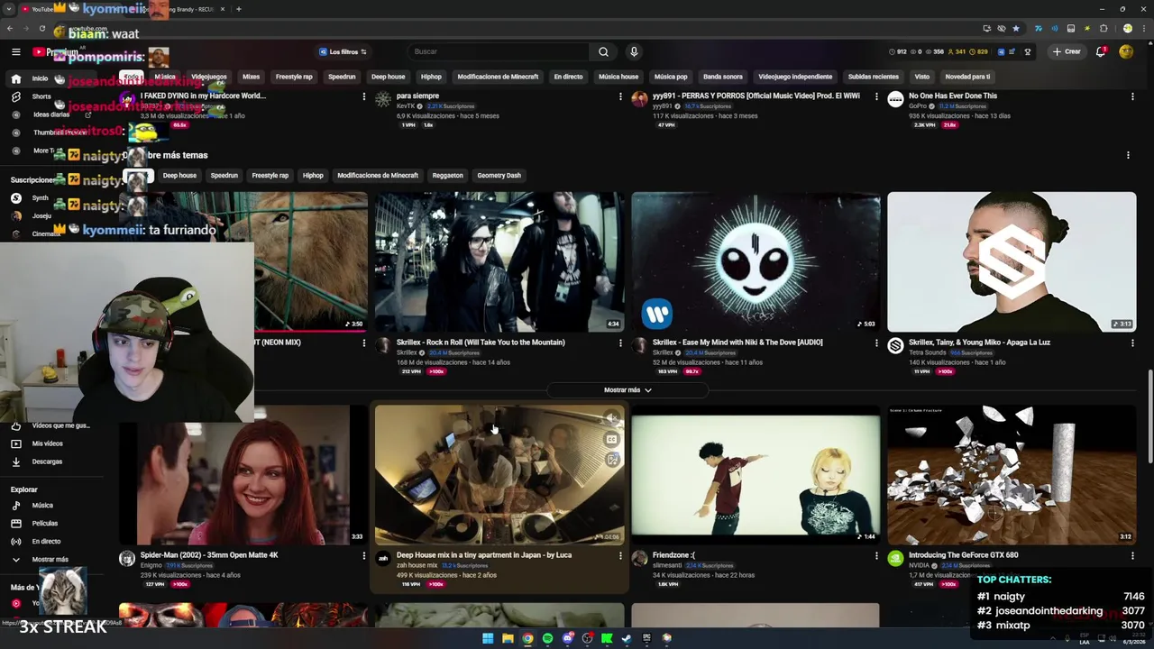
Task: Select the Subidas recientes chip
Action: (x=873, y=77)
